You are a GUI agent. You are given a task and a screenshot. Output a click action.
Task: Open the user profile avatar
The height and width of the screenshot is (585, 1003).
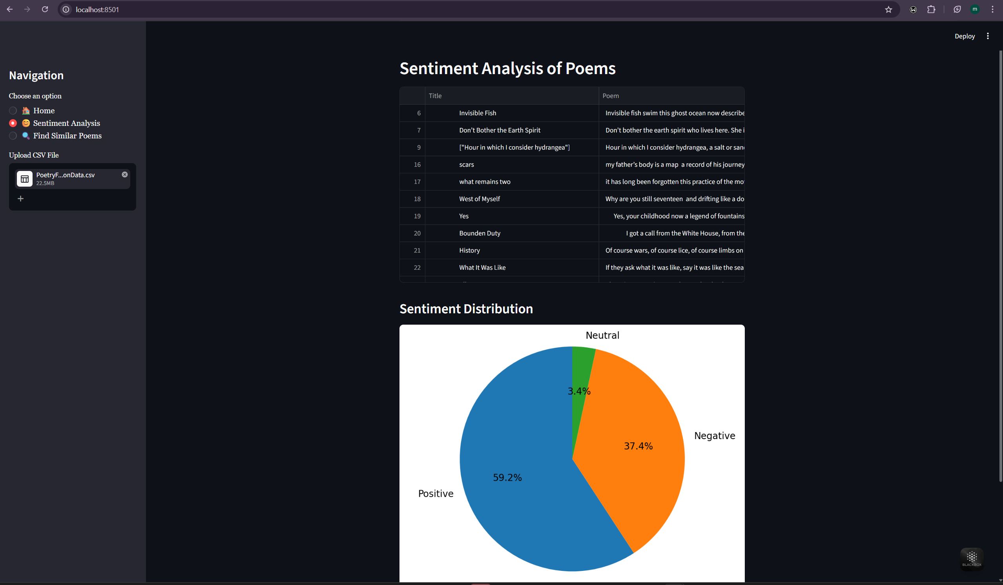click(975, 9)
